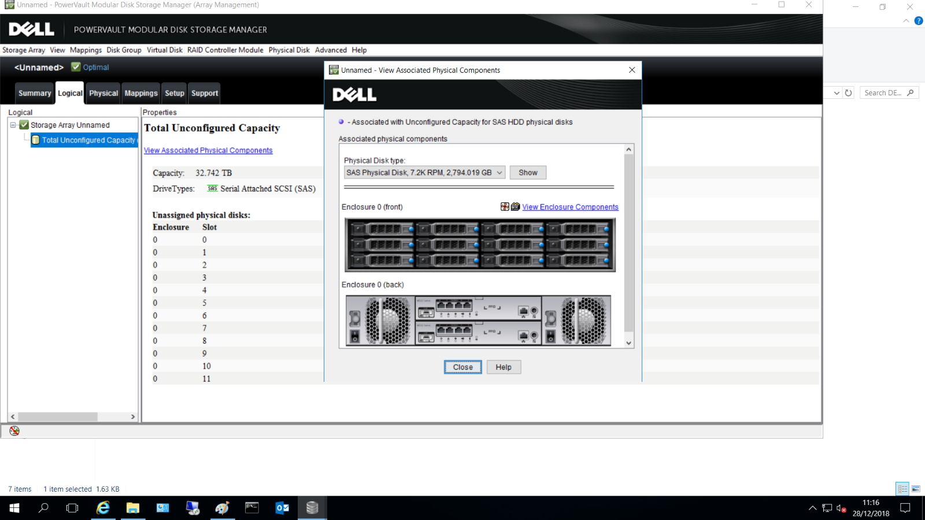Open the Disk Group menu

coord(124,50)
